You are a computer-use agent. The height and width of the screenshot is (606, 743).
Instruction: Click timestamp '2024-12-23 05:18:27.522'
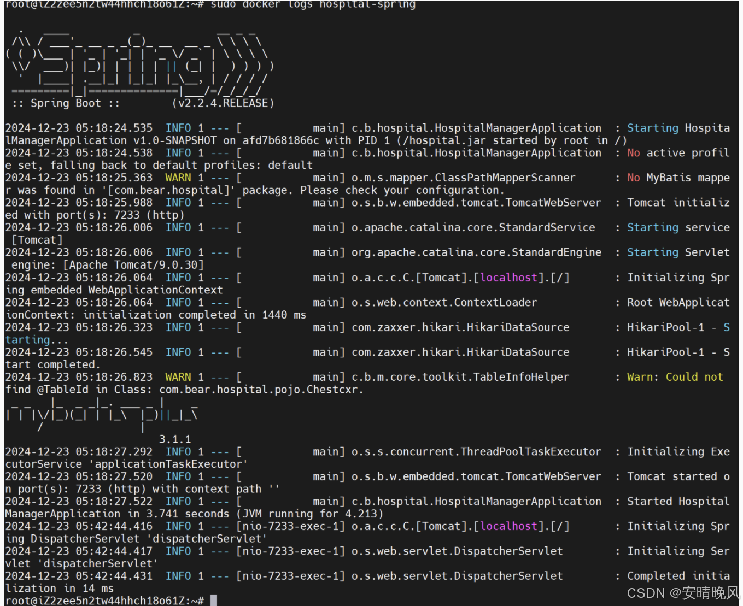pyautogui.click(x=79, y=502)
